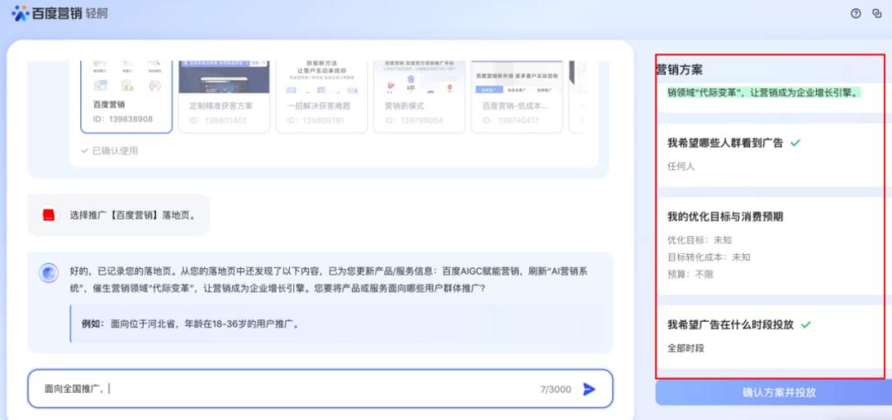Click the blue AI assistant avatar
This screenshot has width=892, height=420.
(49, 273)
